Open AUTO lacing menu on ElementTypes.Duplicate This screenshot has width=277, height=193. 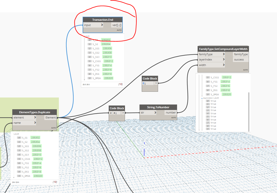(54, 128)
